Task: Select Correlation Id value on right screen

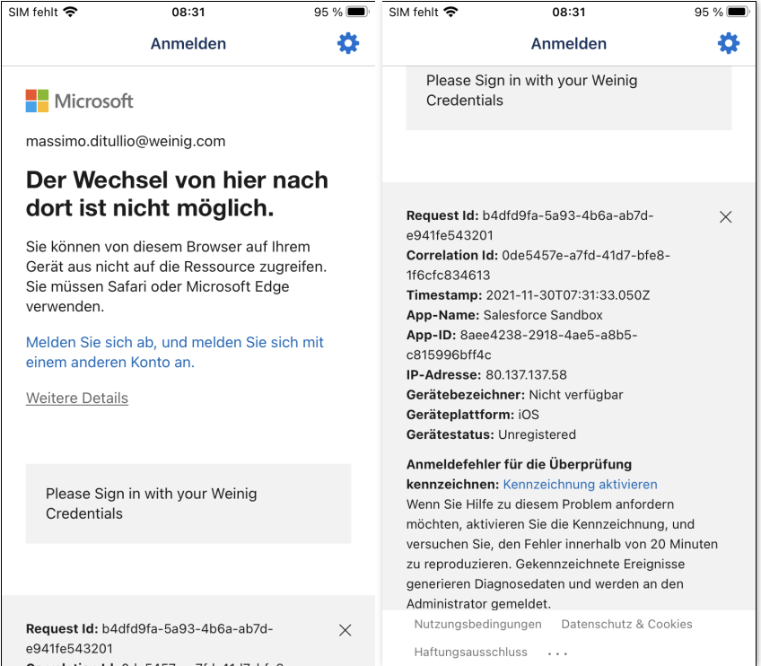Action: (538, 265)
